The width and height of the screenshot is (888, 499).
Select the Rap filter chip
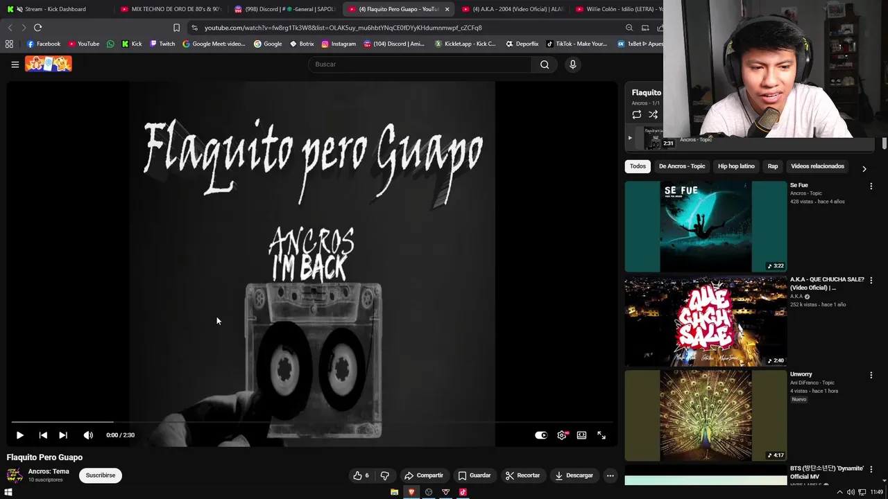[x=773, y=166]
